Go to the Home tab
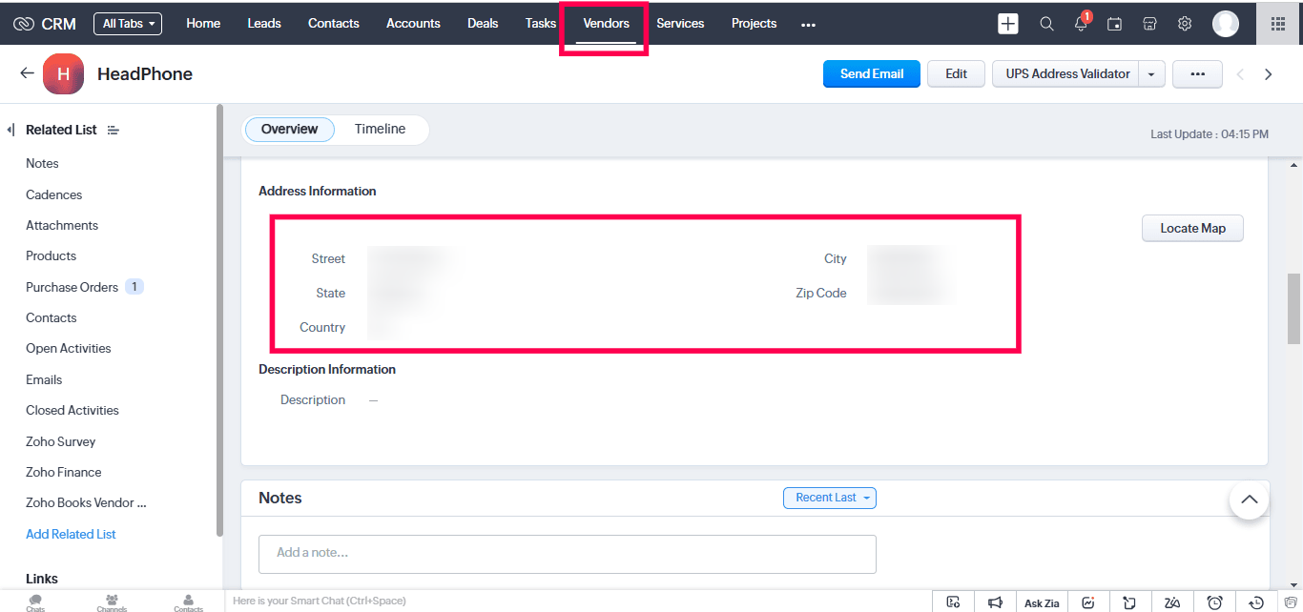1303x612 pixels. point(203,24)
